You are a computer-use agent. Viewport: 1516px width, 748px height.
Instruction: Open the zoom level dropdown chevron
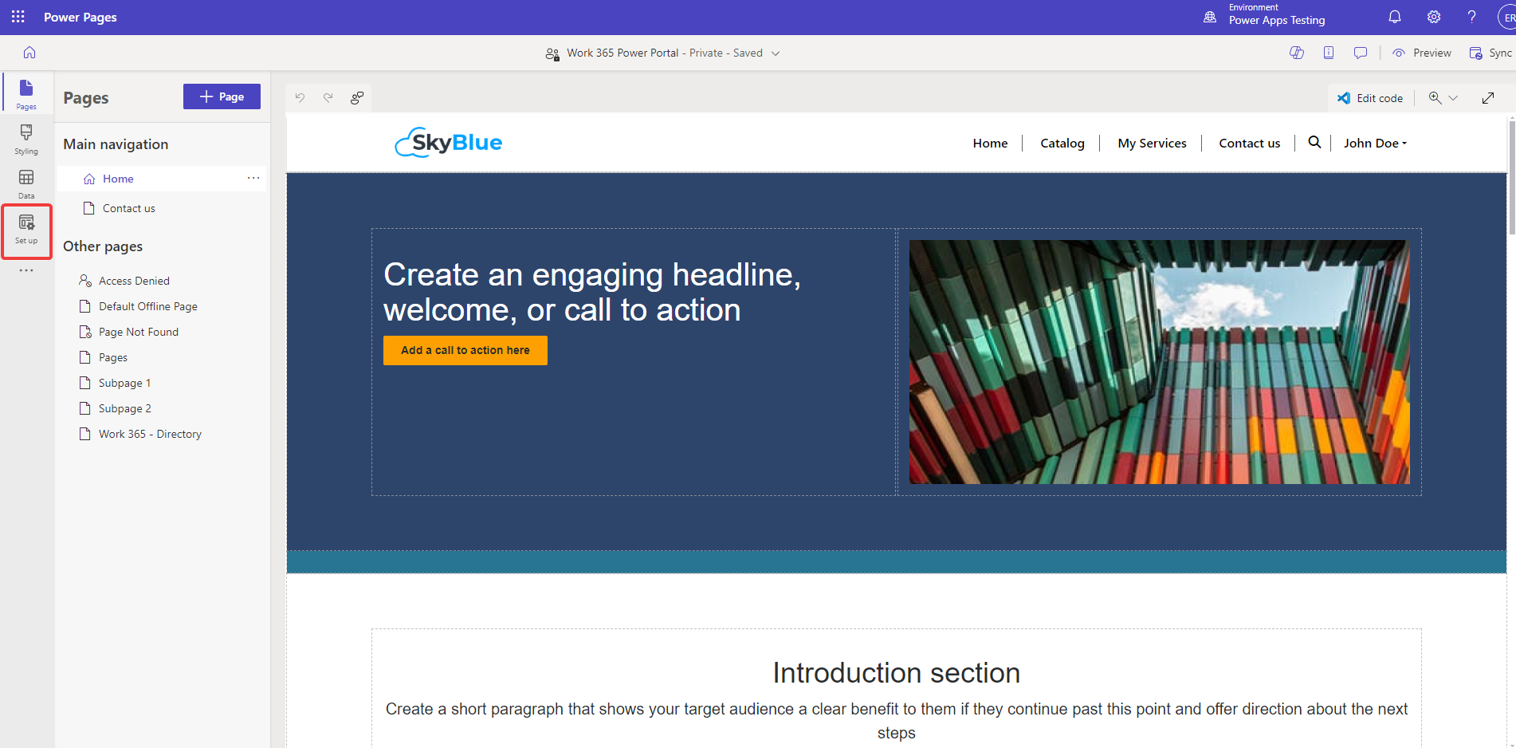click(1453, 97)
